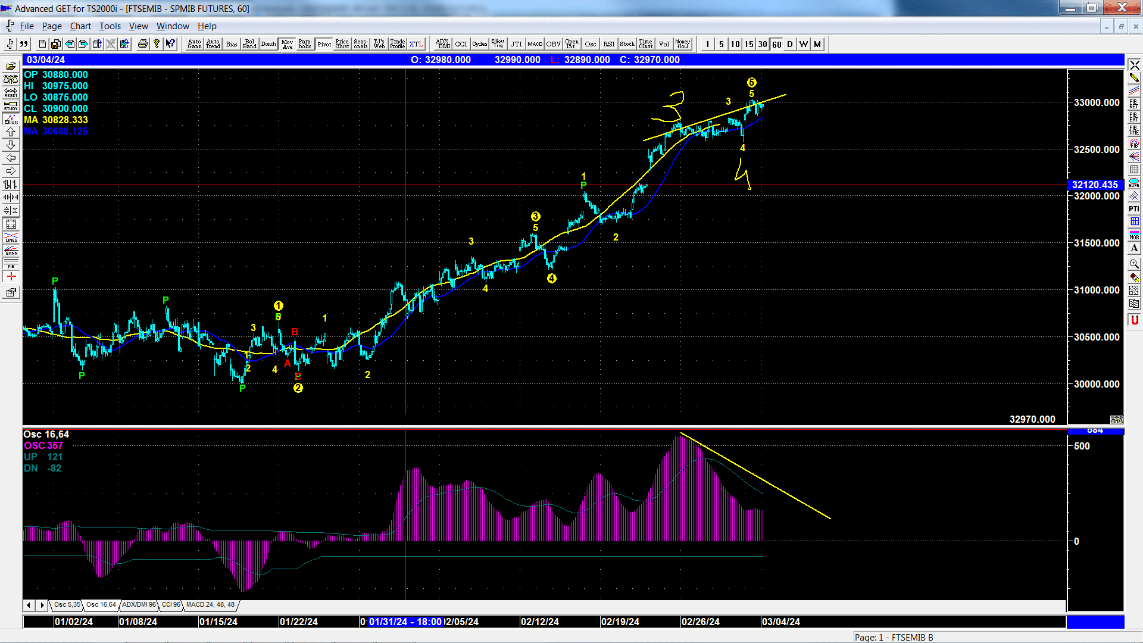Screen dimensions: 1143x643
Task: Open the PTI tool
Action: coord(1134,209)
